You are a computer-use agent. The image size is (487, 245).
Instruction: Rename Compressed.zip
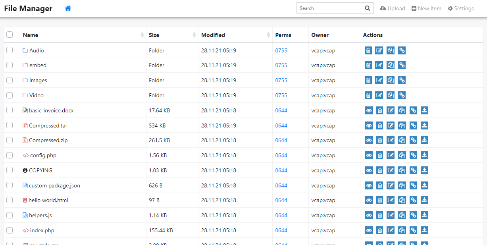(x=391, y=140)
